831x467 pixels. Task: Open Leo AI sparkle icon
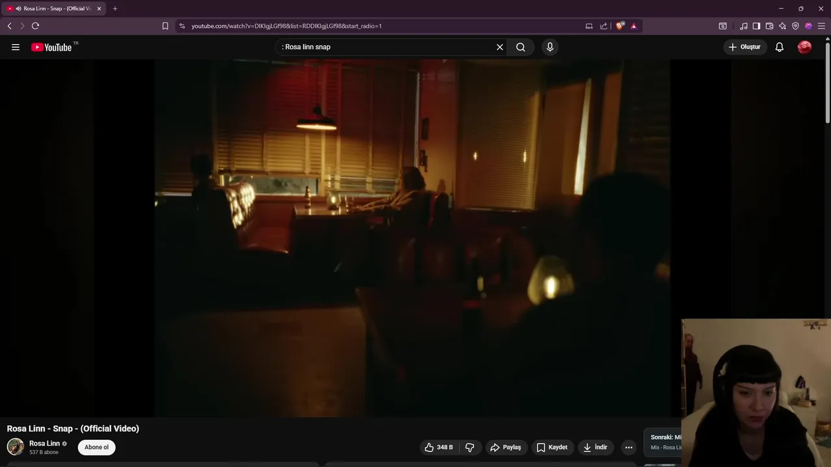pos(782,26)
